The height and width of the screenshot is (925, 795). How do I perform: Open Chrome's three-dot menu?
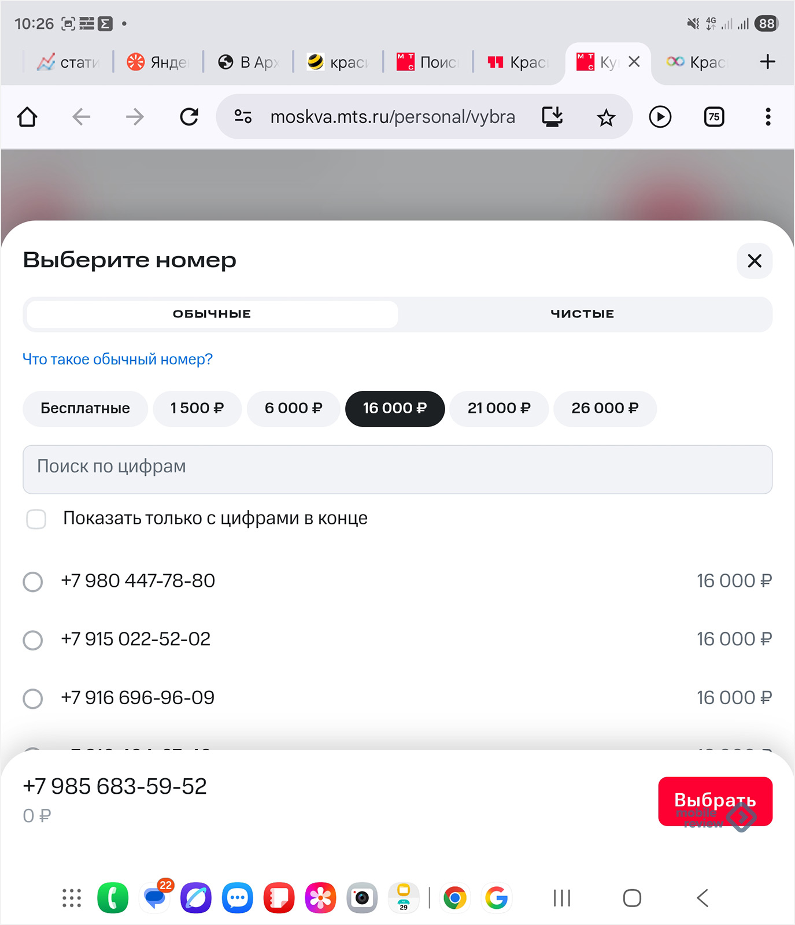768,117
